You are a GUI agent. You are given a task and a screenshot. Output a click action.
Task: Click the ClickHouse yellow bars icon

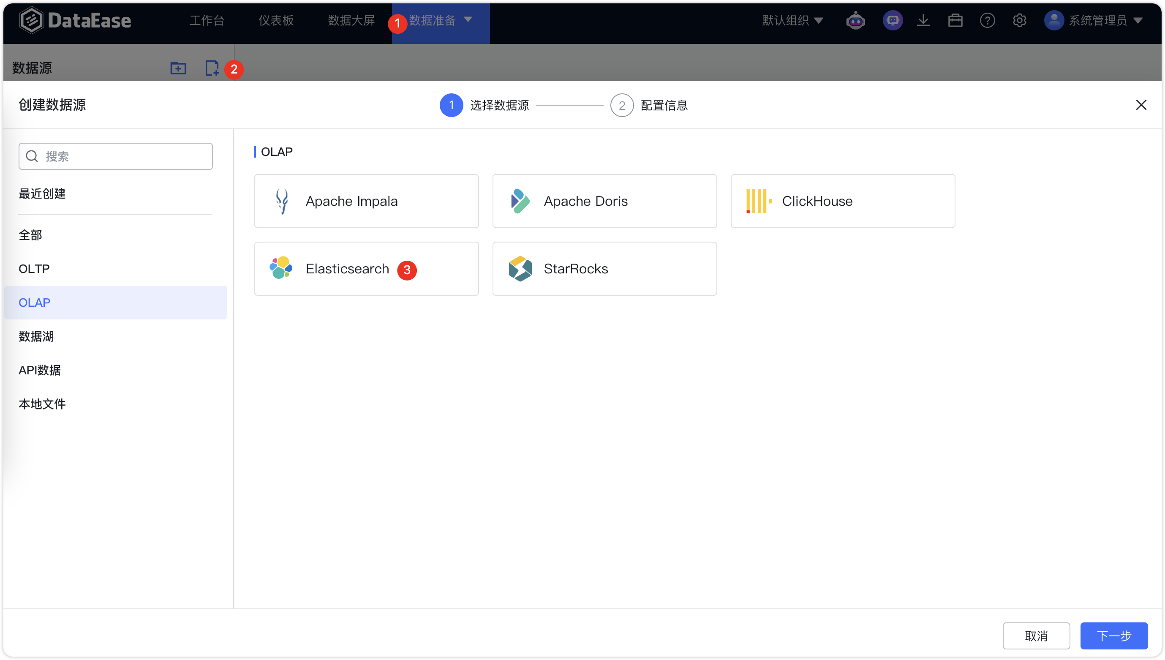click(x=759, y=201)
